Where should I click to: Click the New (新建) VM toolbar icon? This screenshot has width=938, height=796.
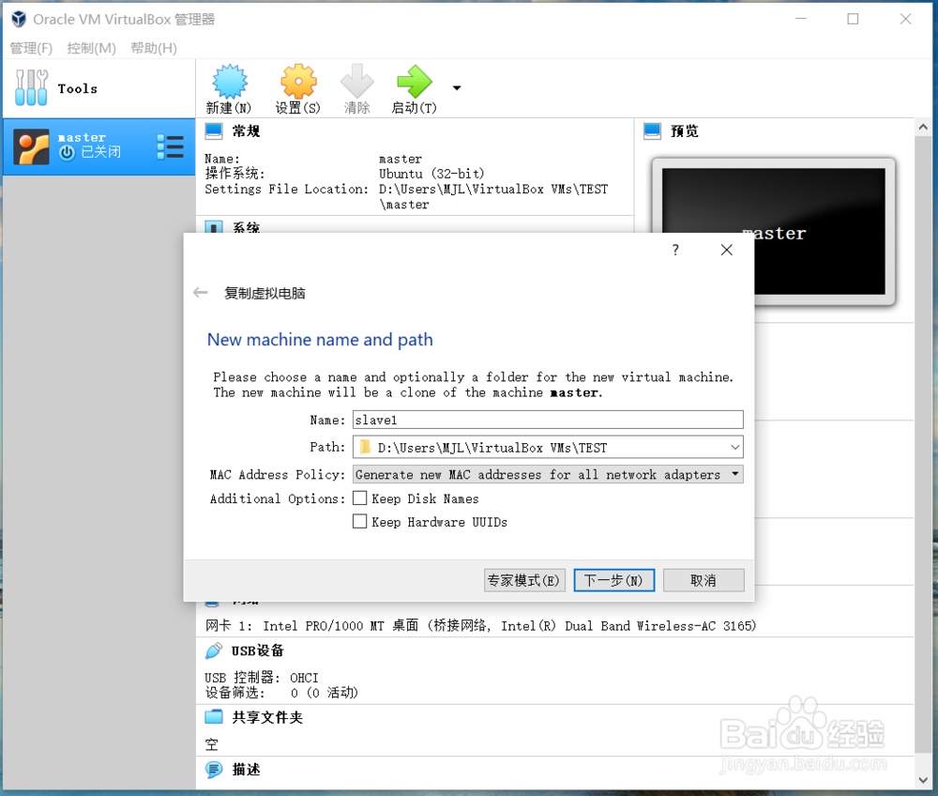(230, 82)
